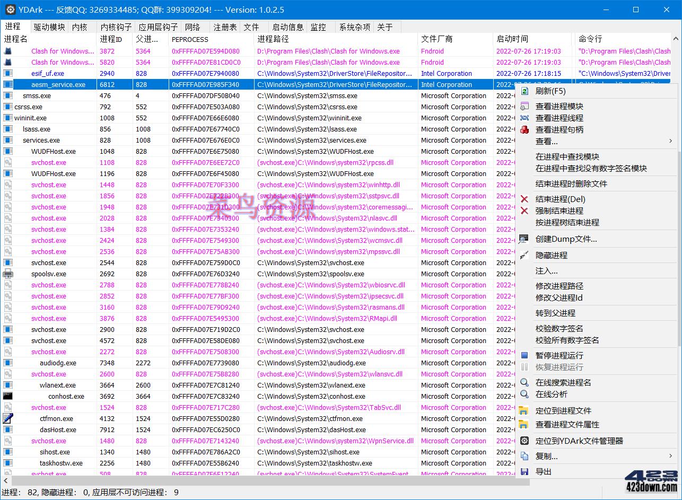
Task: Expand the 查看... submenu arrow
Action: click(670, 141)
